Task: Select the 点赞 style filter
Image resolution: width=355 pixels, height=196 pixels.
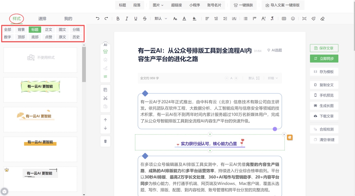Action: pyautogui.click(x=49, y=37)
